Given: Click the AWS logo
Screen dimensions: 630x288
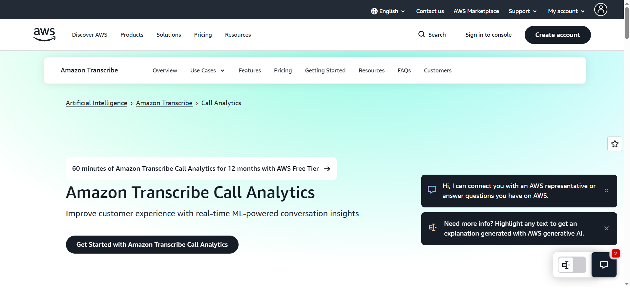Looking at the screenshot, I should (x=44, y=35).
